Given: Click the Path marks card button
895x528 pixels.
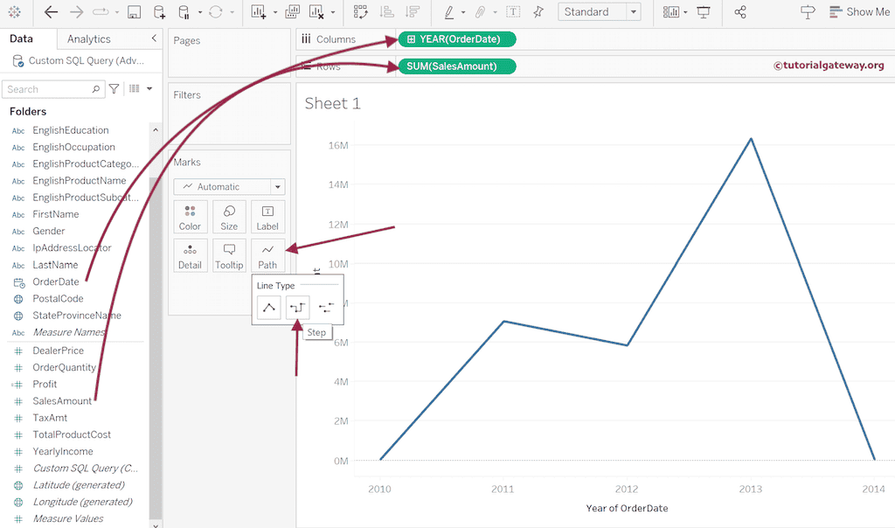Looking at the screenshot, I should [267, 256].
